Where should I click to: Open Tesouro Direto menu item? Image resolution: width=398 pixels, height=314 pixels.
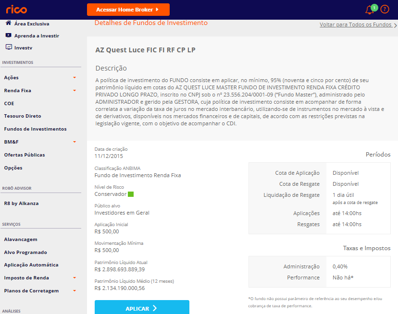pos(23,116)
